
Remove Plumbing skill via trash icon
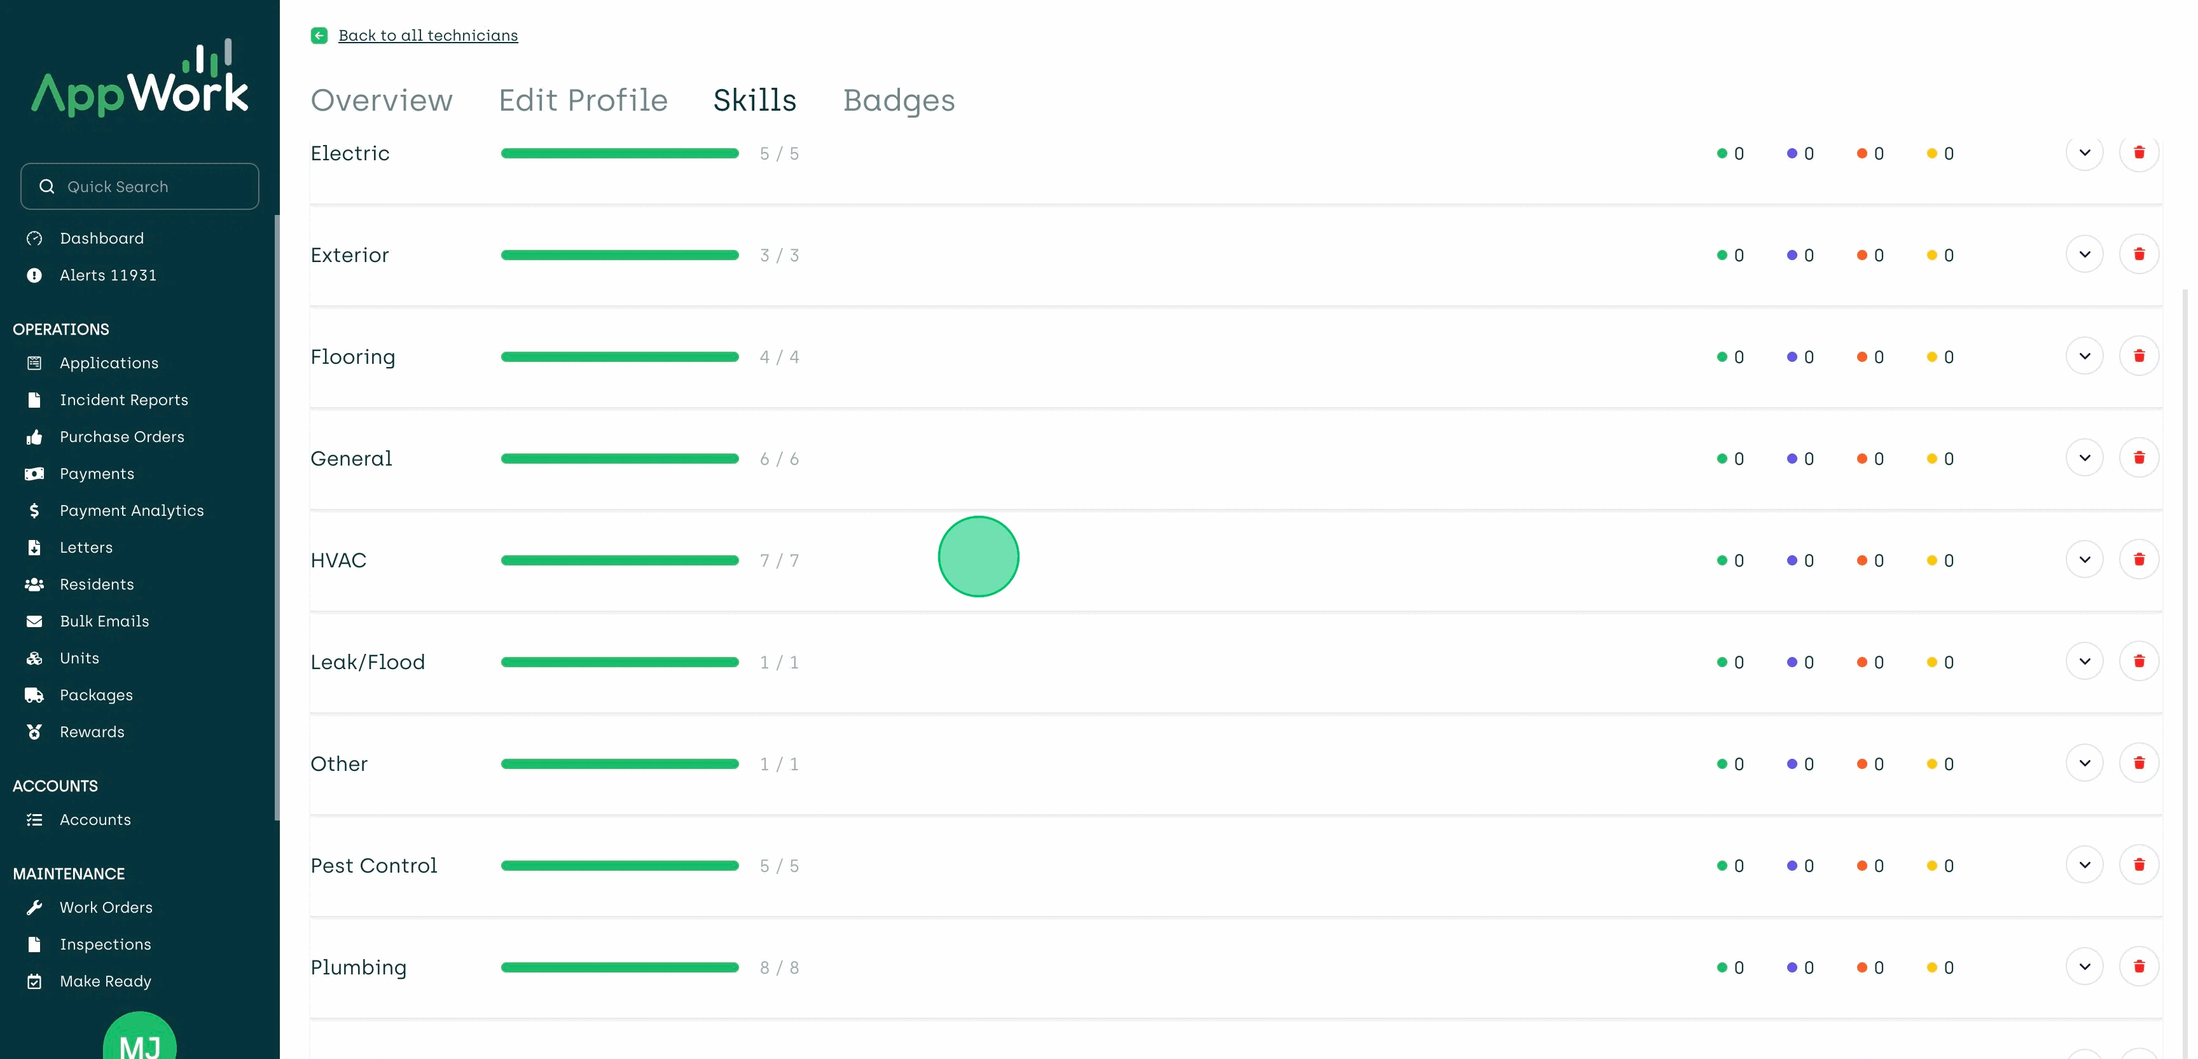2138,967
